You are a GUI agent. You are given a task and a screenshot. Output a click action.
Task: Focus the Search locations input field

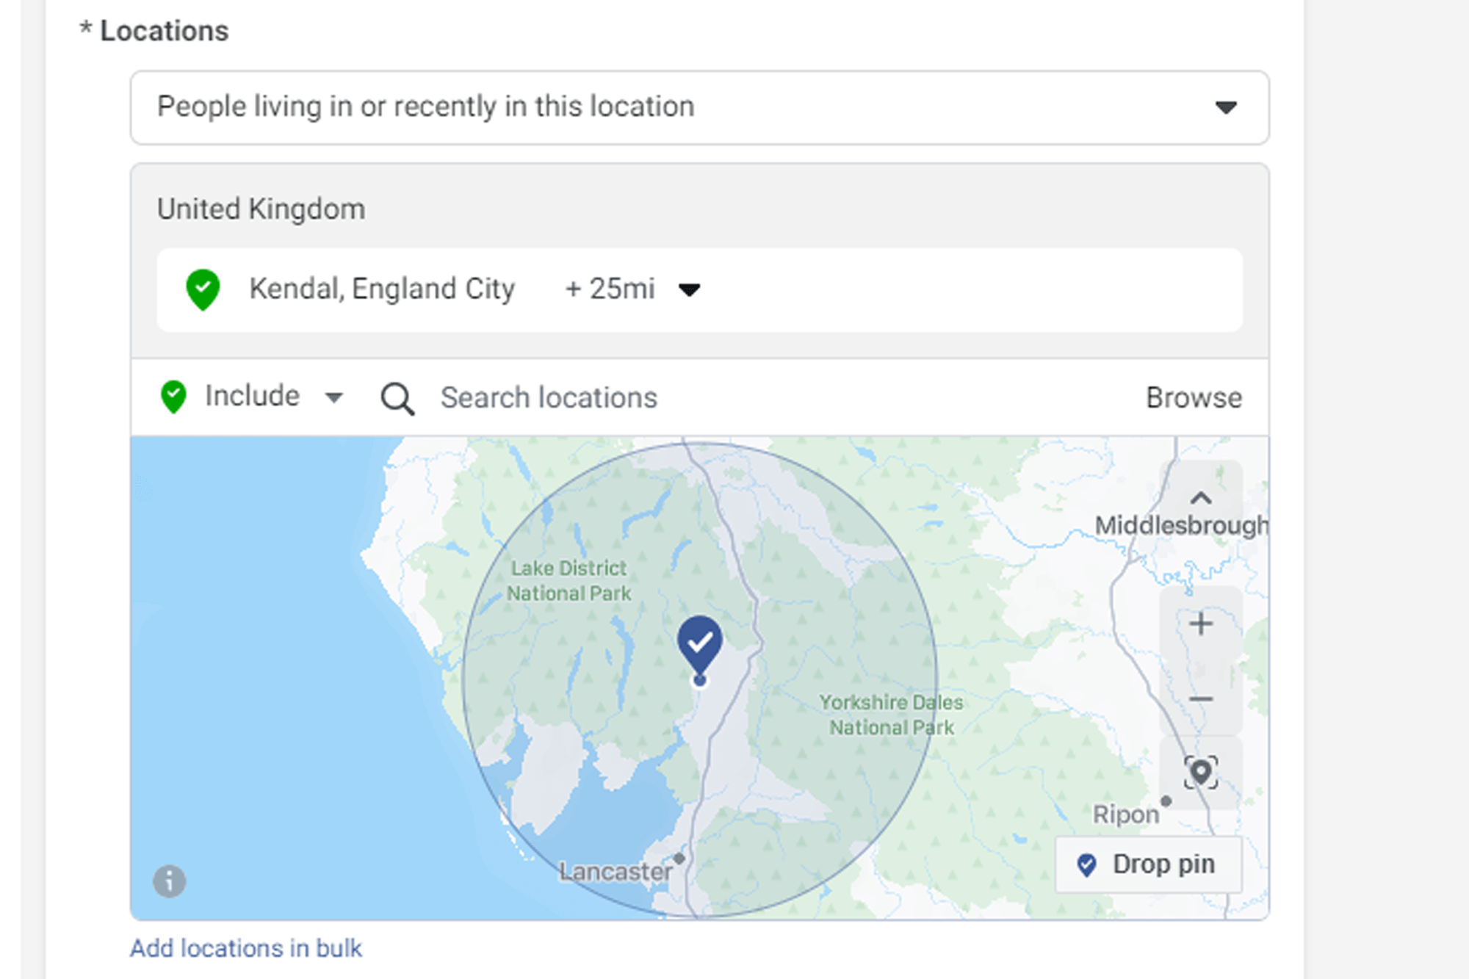click(734, 397)
